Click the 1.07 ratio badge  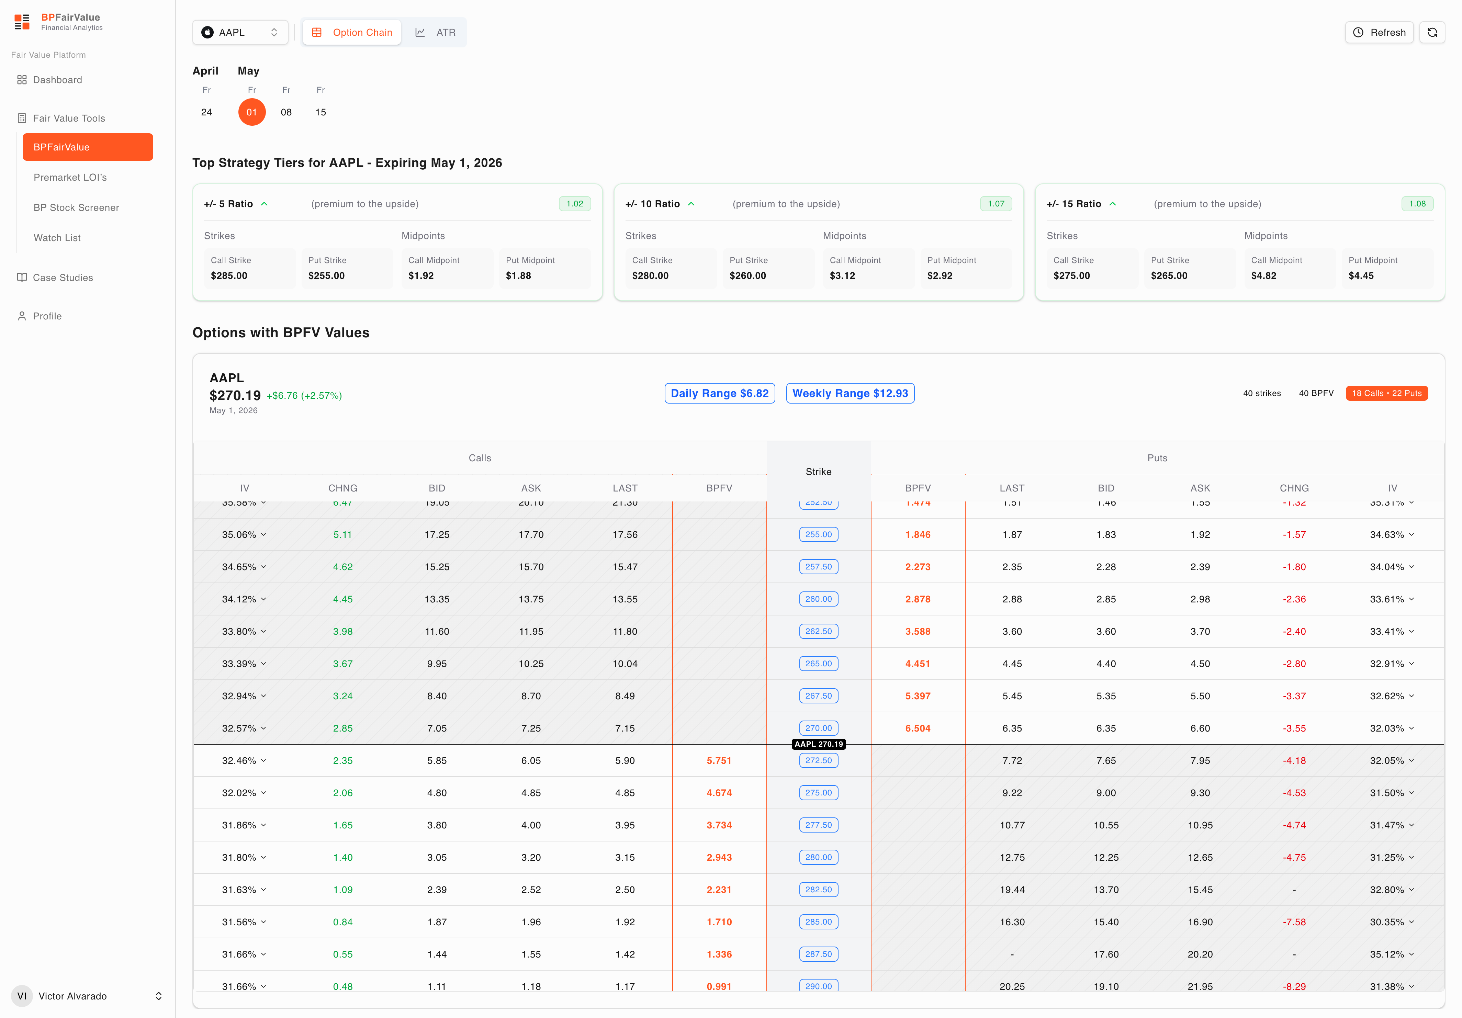pyautogui.click(x=996, y=204)
